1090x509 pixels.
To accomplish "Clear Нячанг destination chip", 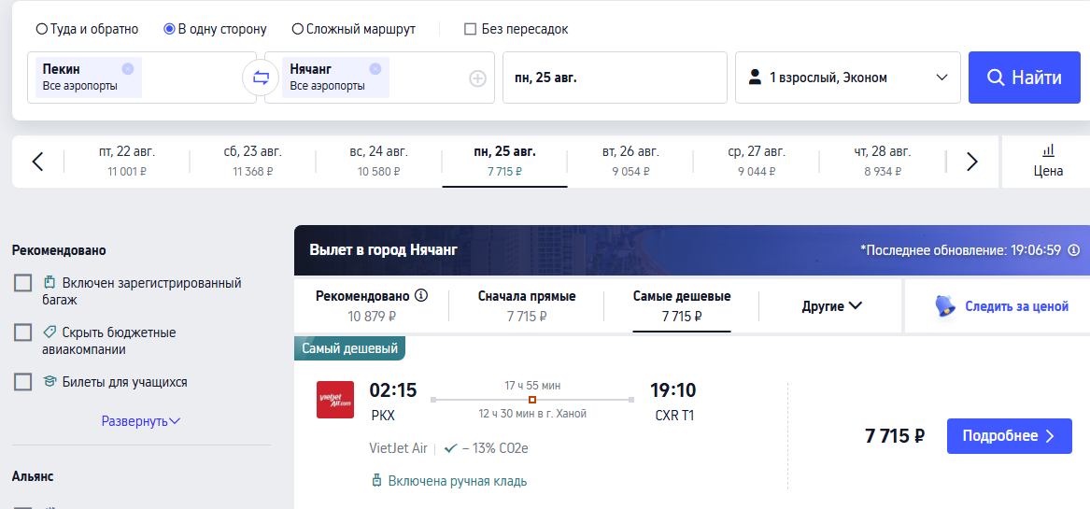I will click(375, 68).
